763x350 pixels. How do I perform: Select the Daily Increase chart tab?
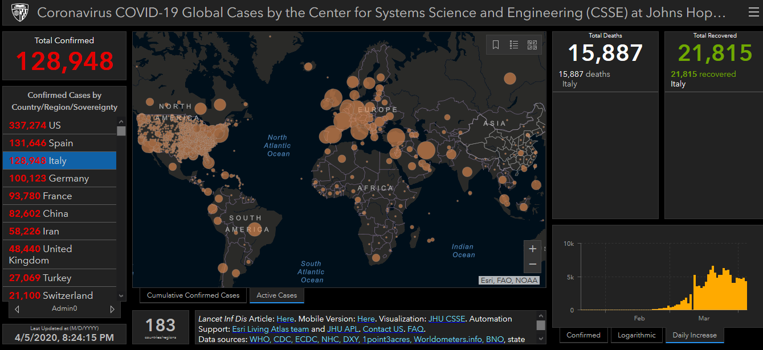(695, 335)
